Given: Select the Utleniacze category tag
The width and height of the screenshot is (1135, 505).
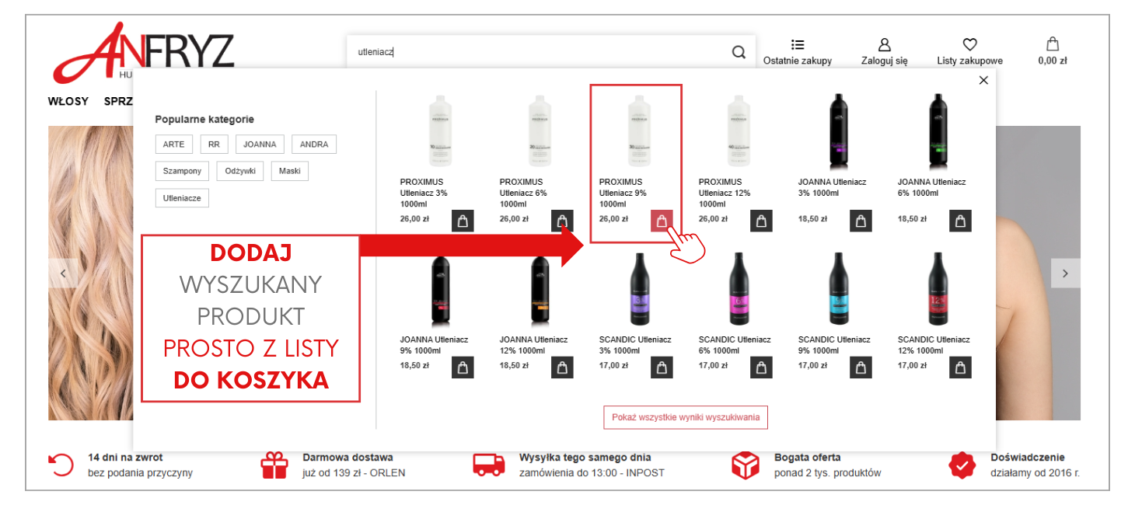Looking at the screenshot, I should pyautogui.click(x=182, y=198).
